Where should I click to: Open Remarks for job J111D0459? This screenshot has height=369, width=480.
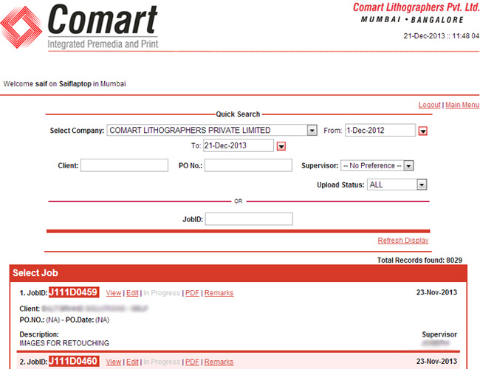click(219, 293)
